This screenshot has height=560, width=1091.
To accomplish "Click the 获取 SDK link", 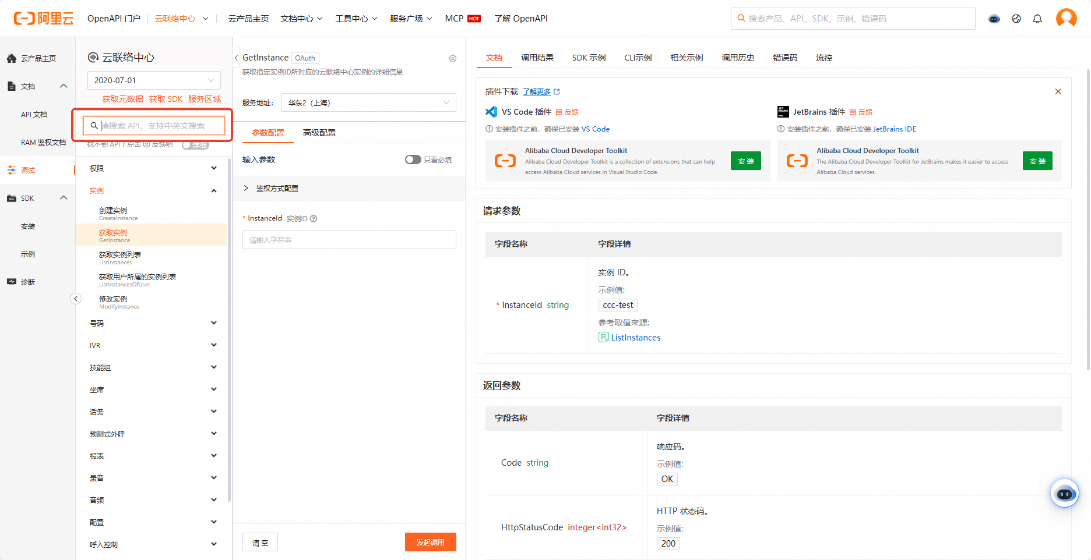I will click(166, 99).
